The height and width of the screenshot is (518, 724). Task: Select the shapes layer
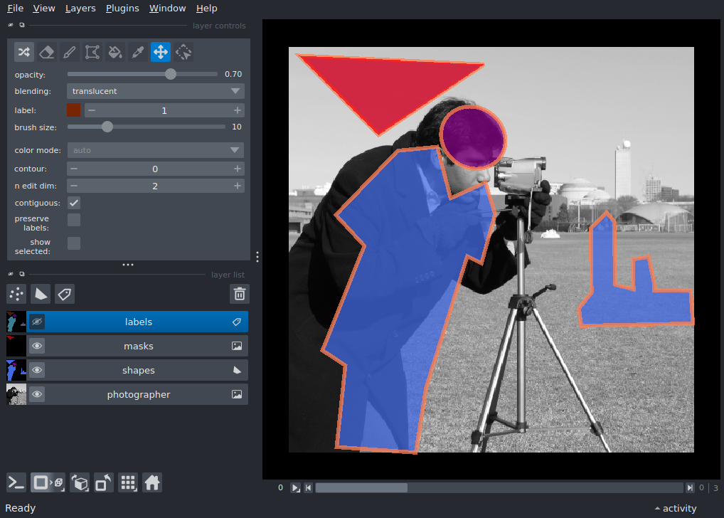[138, 371]
